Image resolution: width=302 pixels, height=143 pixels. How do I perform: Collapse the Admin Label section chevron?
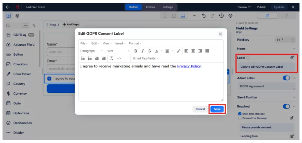click(294, 78)
